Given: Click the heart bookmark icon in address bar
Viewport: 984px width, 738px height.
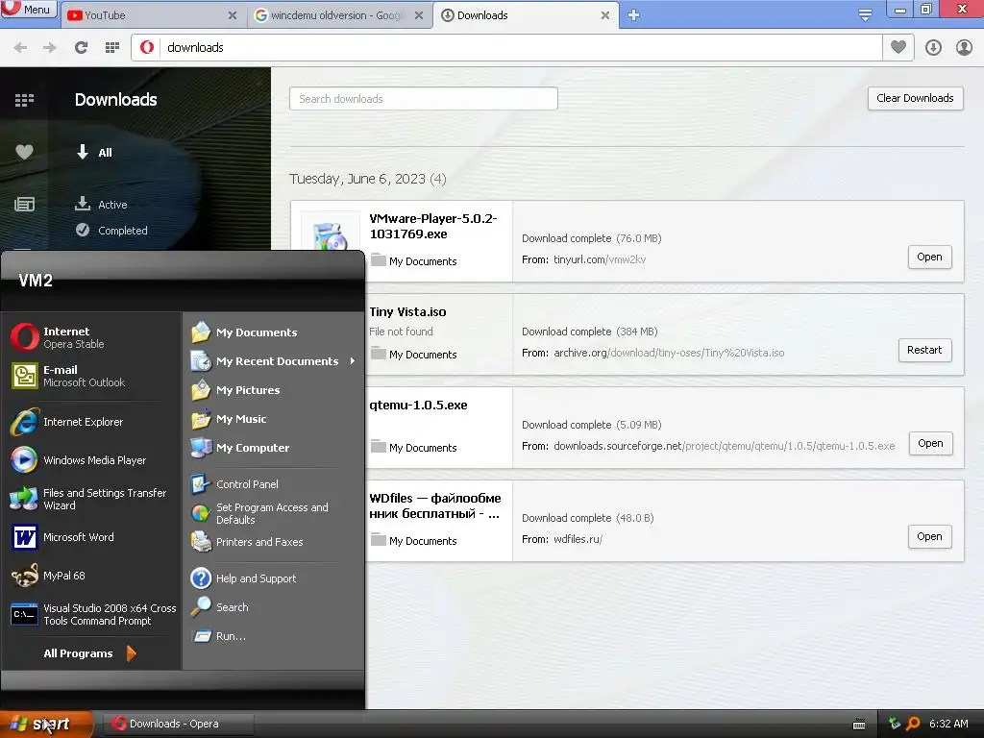Looking at the screenshot, I should click(898, 47).
